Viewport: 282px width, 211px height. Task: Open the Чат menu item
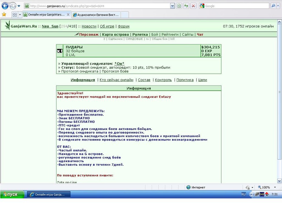200,34
